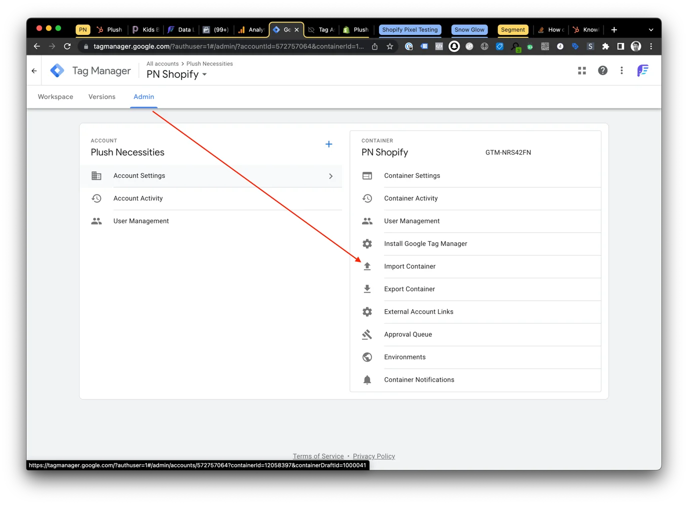Switch to the Tag Assistant browser tab
This screenshot has height=505, width=688.
pos(321,29)
